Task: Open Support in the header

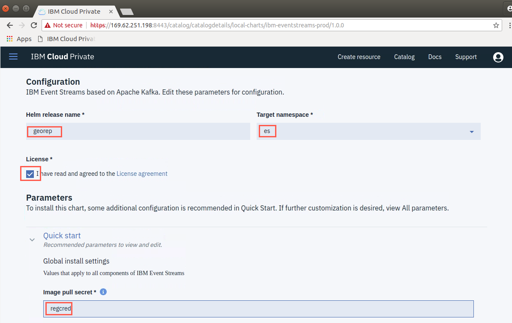Action: (x=466, y=57)
